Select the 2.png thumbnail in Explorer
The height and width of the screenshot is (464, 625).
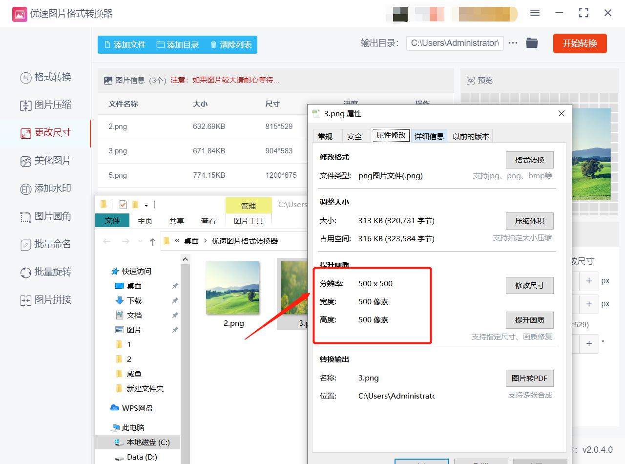[233, 288]
